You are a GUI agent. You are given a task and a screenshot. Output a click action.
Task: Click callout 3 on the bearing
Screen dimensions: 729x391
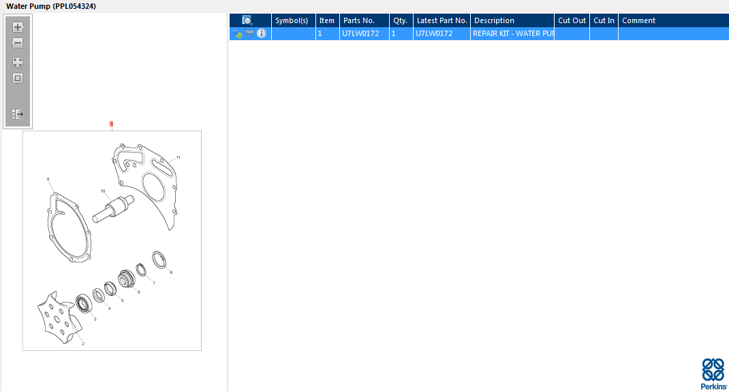point(95,319)
